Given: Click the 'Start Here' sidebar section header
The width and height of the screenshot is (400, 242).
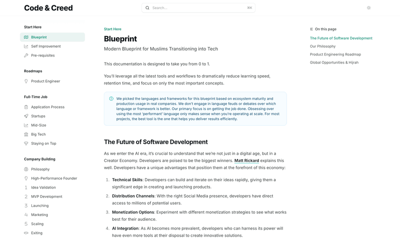Looking at the screenshot, I should pos(33,27).
